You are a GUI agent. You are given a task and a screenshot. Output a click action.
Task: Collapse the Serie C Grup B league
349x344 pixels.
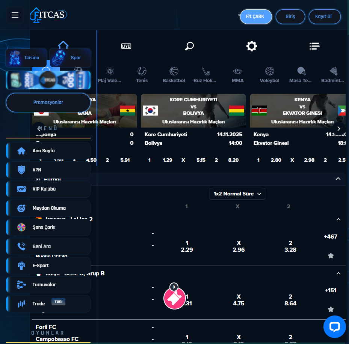click(x=338, y=273)
